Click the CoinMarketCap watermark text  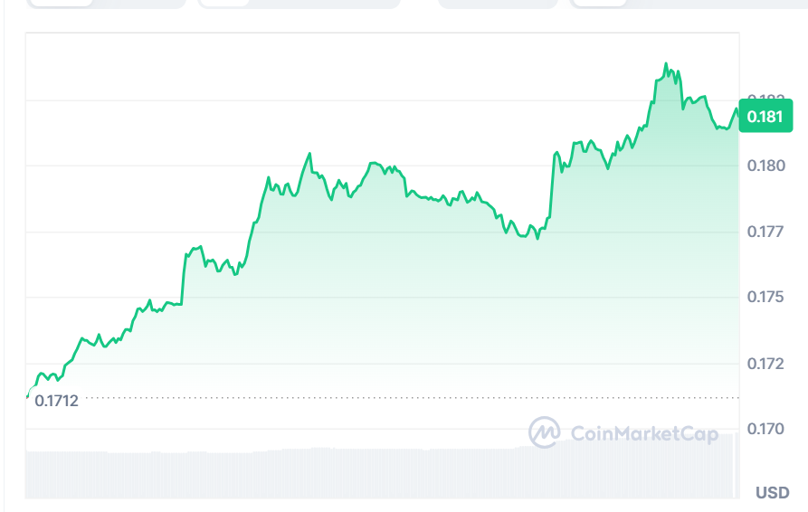click(x=644, y=433)
